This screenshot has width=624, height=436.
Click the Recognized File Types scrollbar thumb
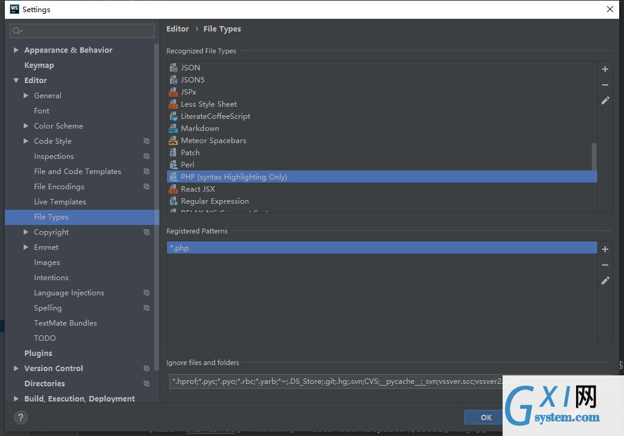point(594,156)
